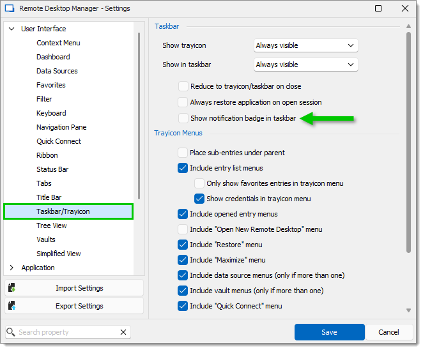Select Filter in settings tree

click(x=44, y=99)
